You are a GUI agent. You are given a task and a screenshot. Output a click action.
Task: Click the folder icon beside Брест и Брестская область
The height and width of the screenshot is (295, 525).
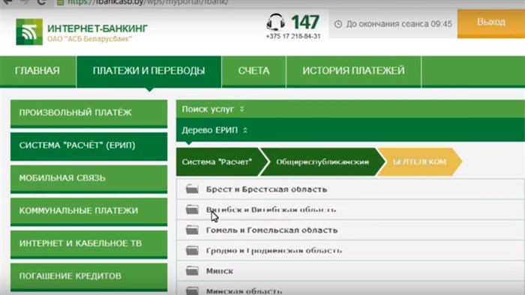click(x=192, y=189)
